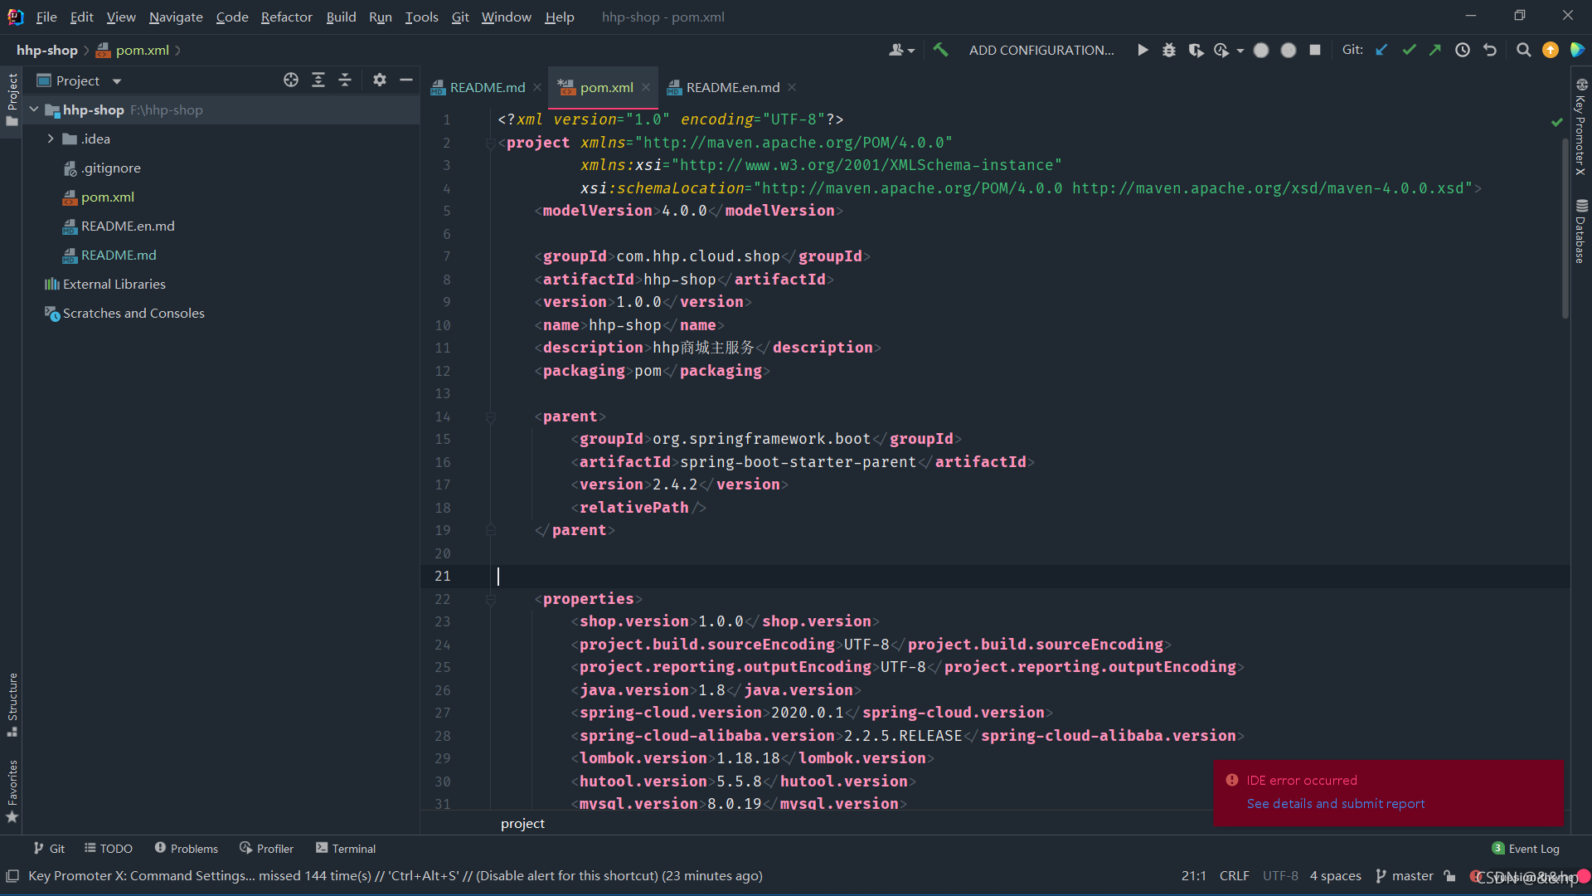Switch to README.en.md tab
This screenshot has height=896, width=1592.
[732, 87]
